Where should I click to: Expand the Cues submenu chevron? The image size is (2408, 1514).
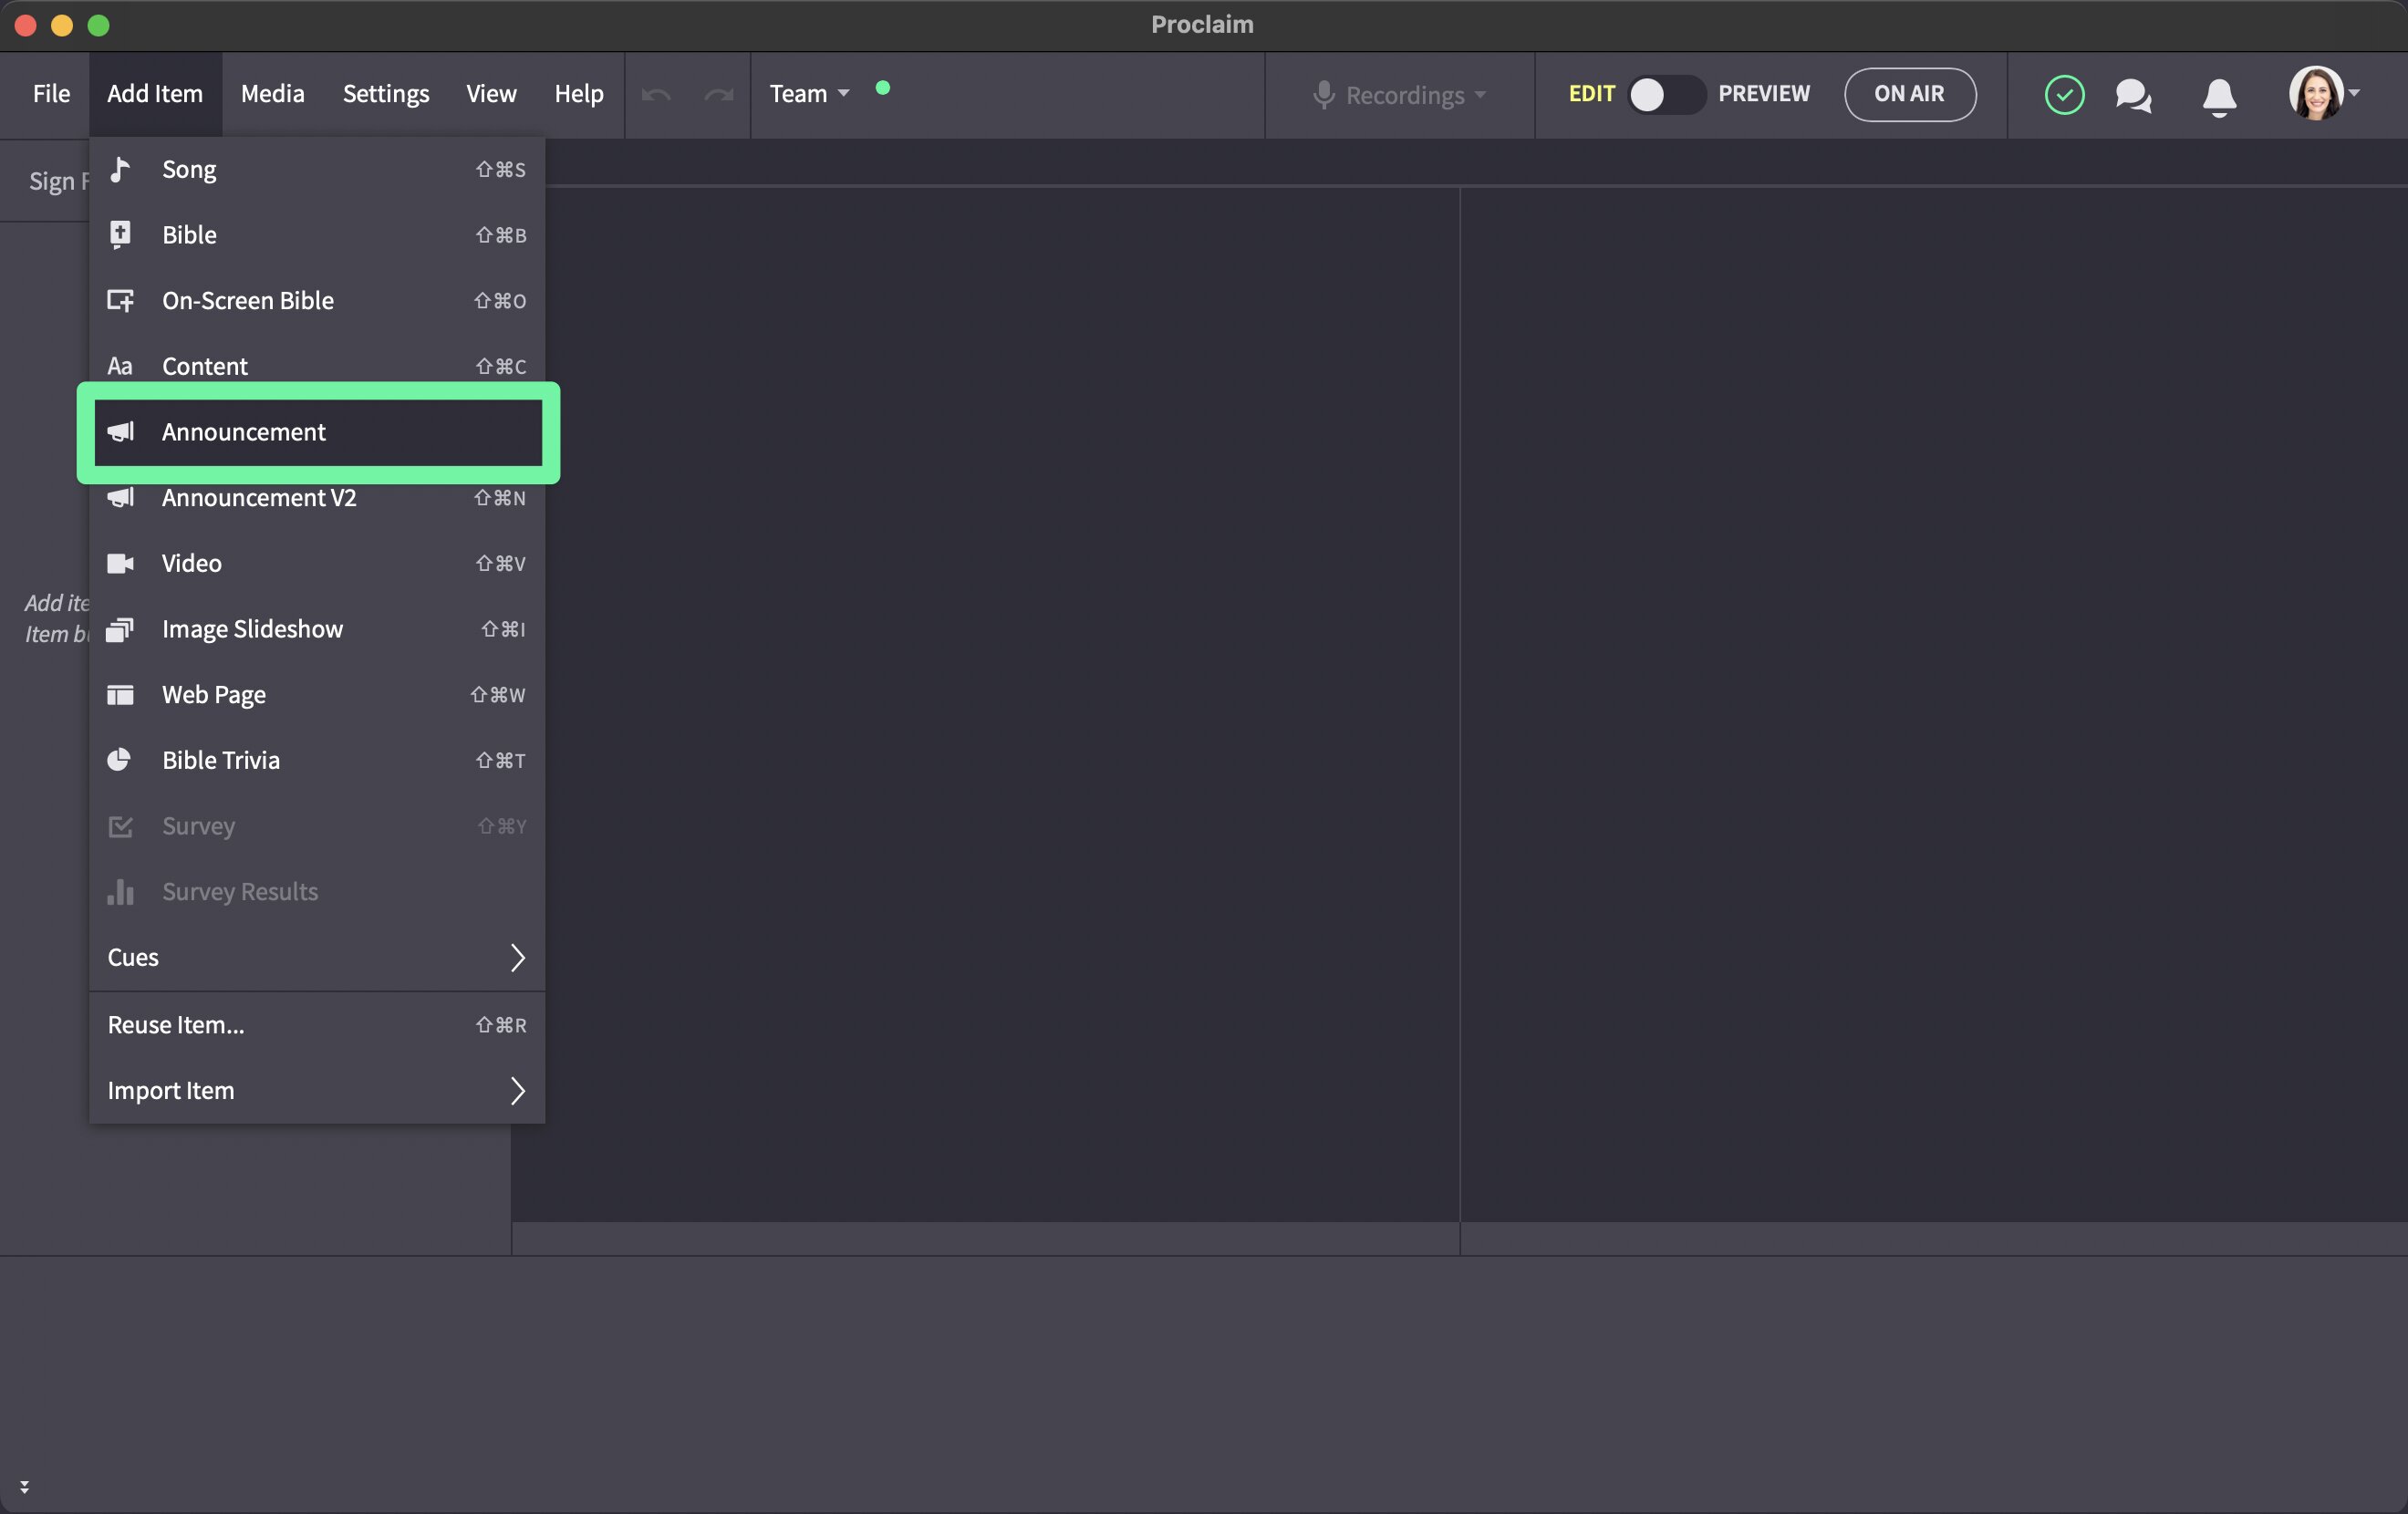[x=517, y=957]
